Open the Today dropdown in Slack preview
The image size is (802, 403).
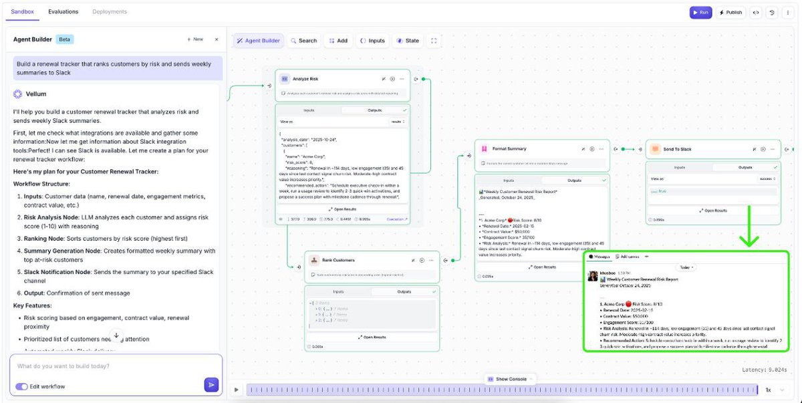click(x=686, y=267)
